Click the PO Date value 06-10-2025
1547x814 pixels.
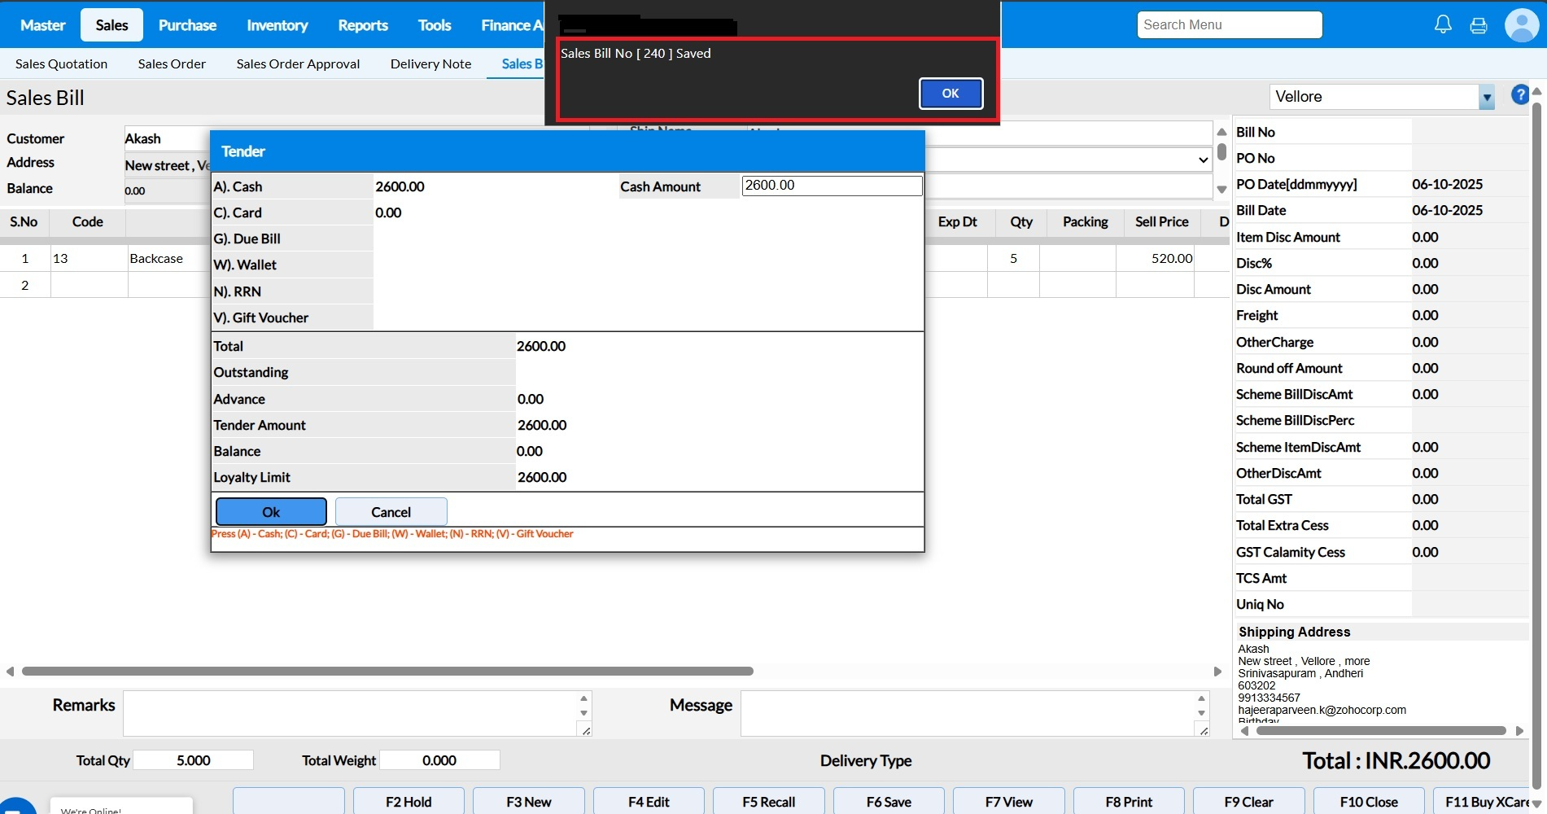coord(1447,184)
